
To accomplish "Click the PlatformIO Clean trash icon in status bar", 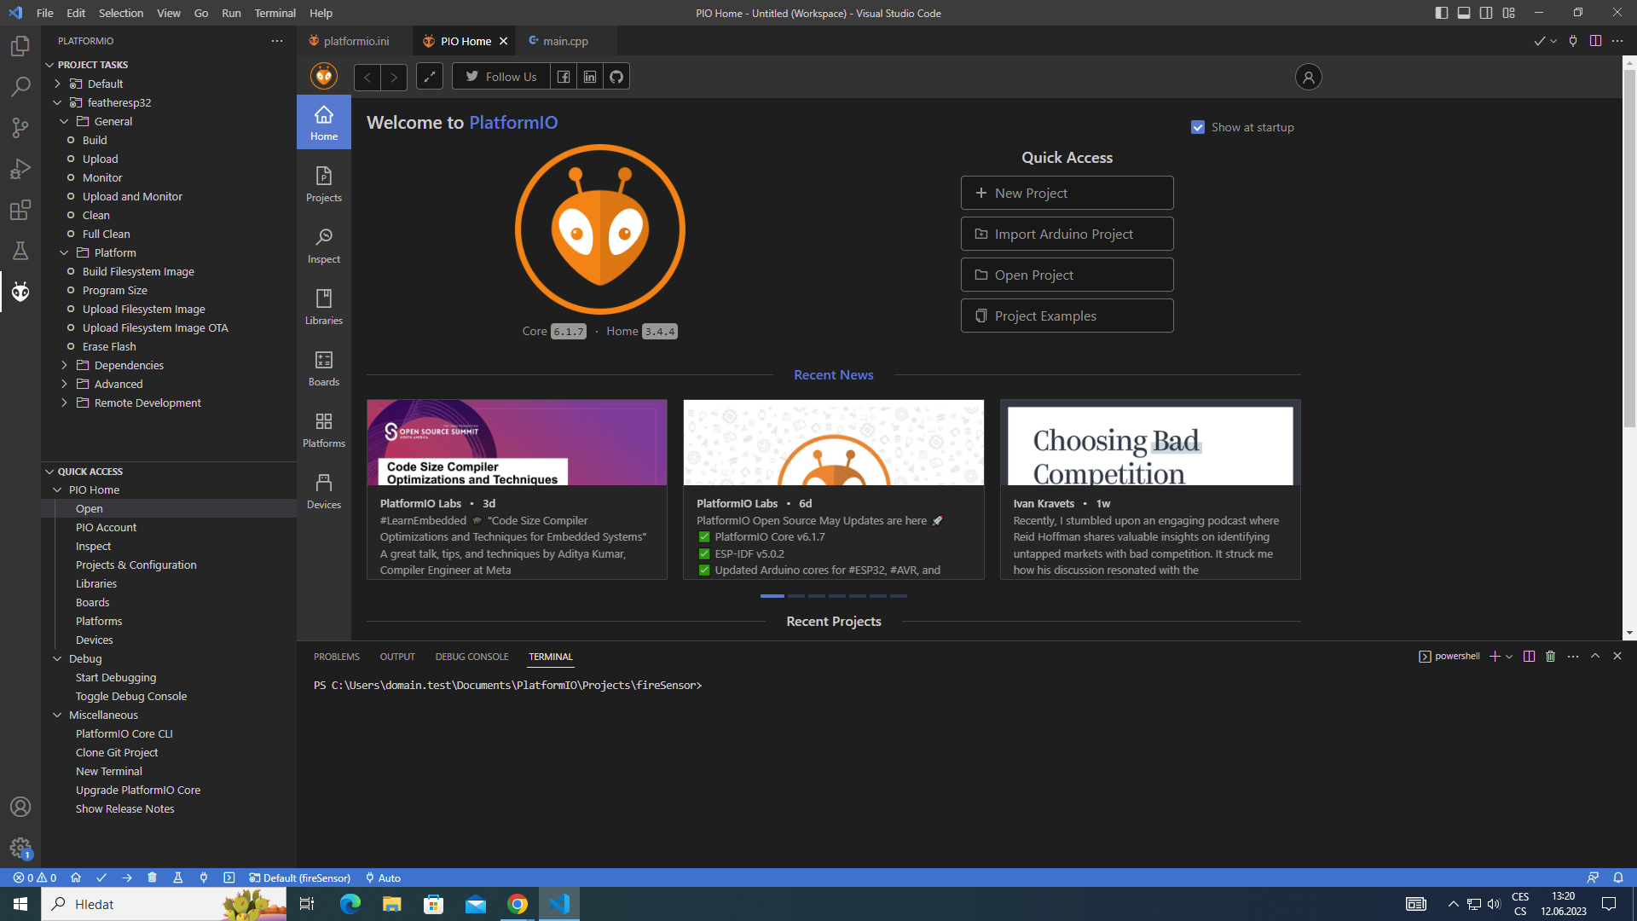I will pos(153,878).
